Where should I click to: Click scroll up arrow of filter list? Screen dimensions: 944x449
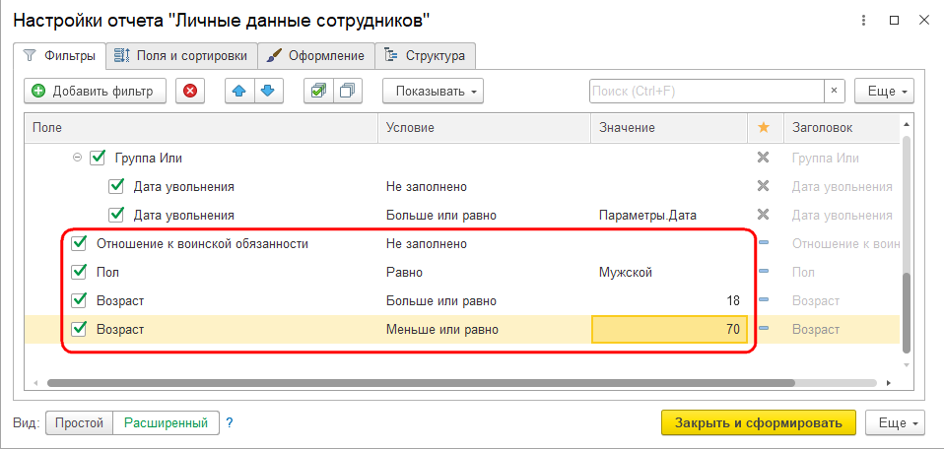click(907, 124)
